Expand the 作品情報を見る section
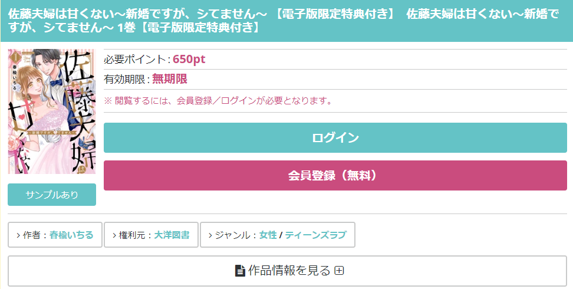 [x=287, y=271]
